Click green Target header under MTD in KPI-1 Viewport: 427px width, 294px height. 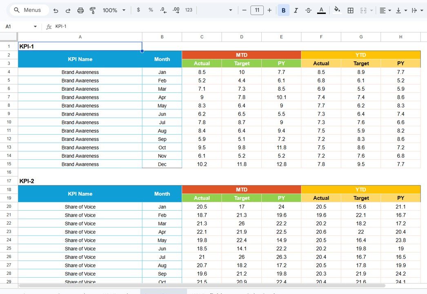[242, 63]
